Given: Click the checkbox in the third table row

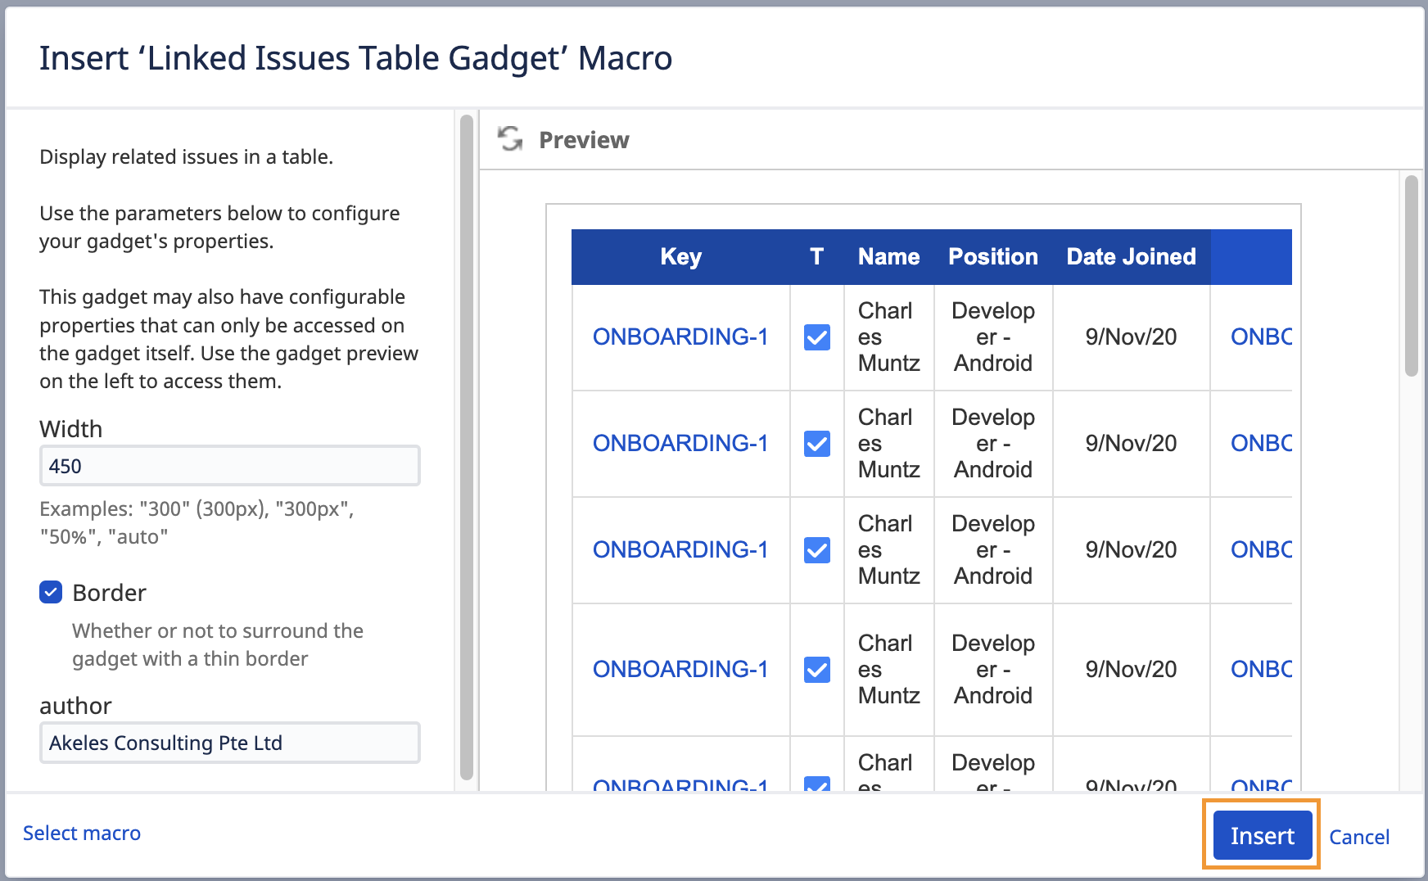Looking at the screenshot, I should pyautogui.click(x=816, y=550).
